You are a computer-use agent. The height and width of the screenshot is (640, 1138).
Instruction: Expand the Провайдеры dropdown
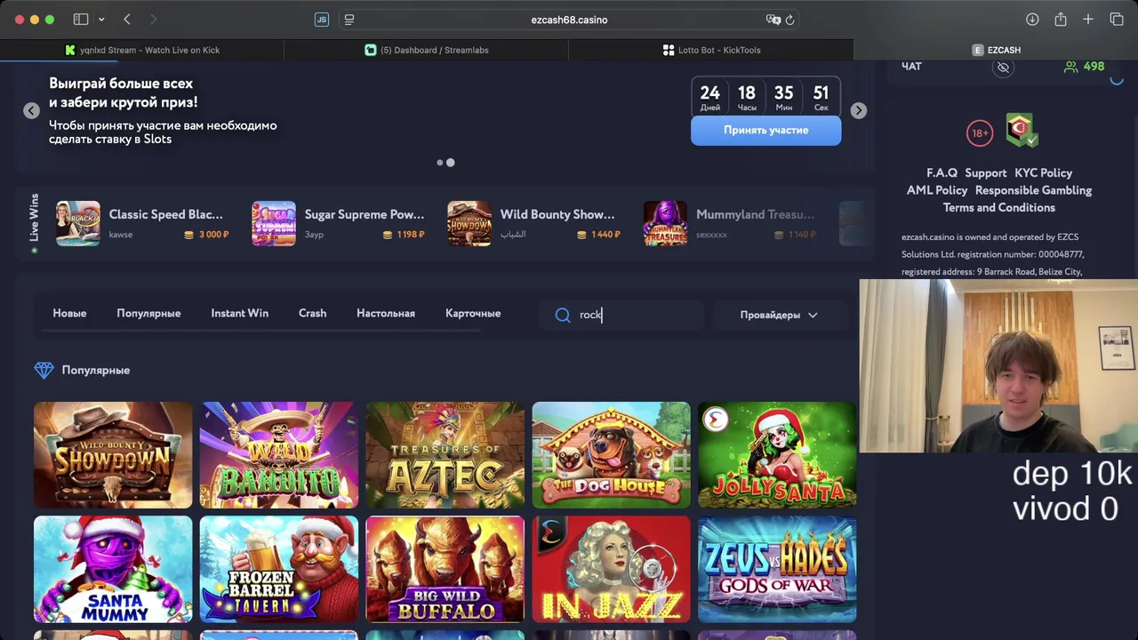(779, 315)
